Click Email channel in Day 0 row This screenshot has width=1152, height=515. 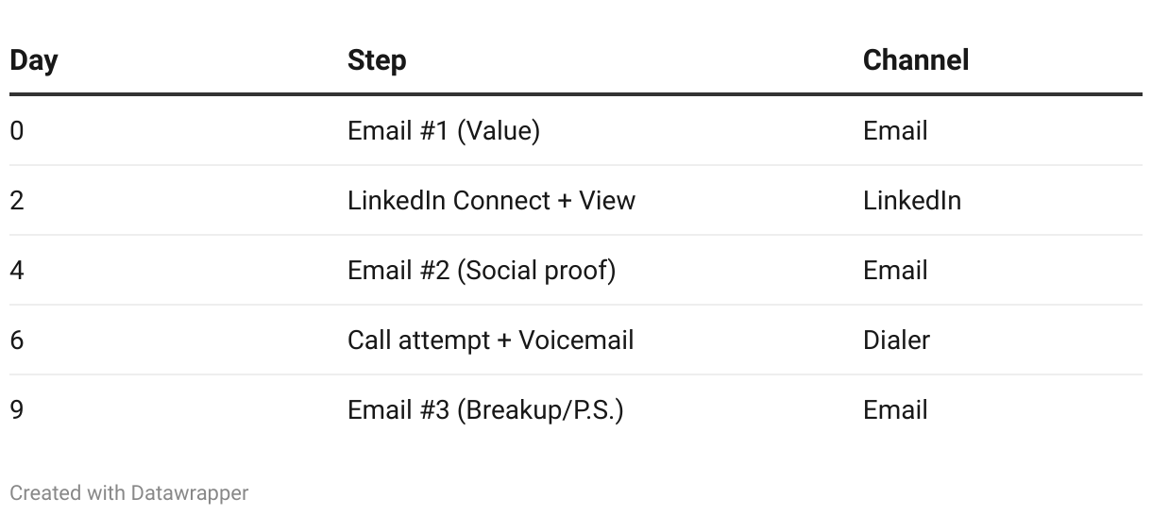point(895,130)
